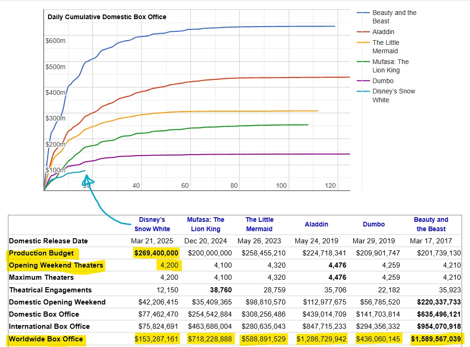Select the Aladdin label in chart legend
Image resolution: width=470 pixels, height=347 pixels.
[x=383, y=32]
